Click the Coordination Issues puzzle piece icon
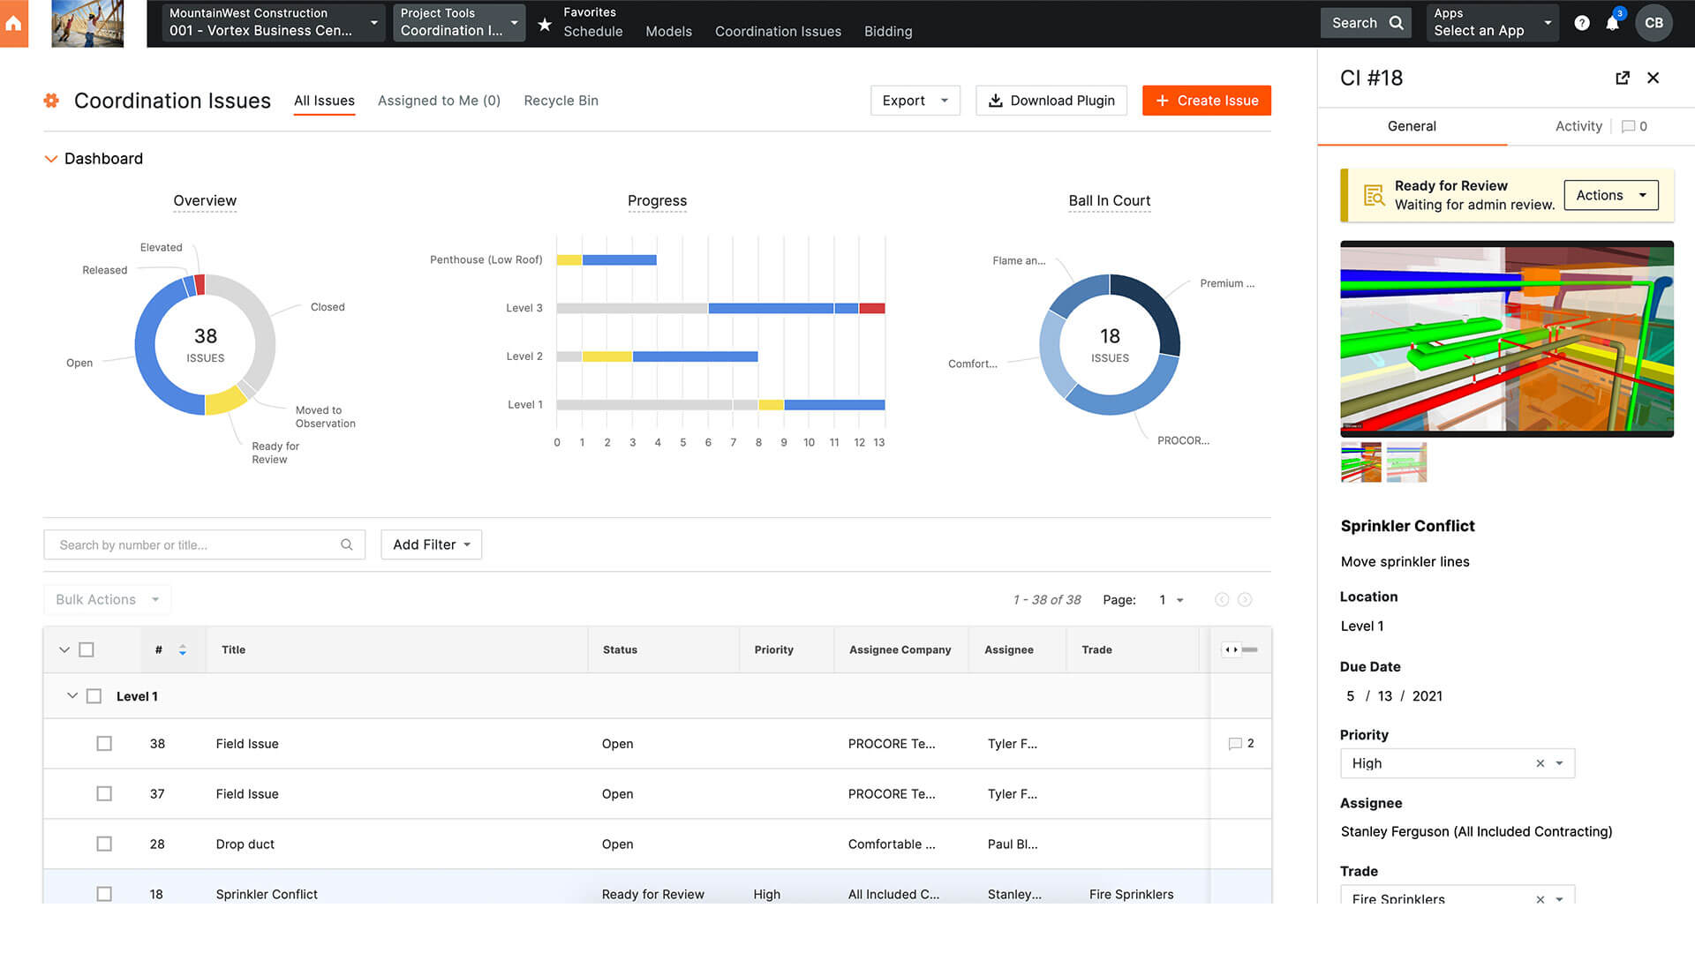This screenshot has height=953, width=1695. pyautogui.click(x=51, y=100)
